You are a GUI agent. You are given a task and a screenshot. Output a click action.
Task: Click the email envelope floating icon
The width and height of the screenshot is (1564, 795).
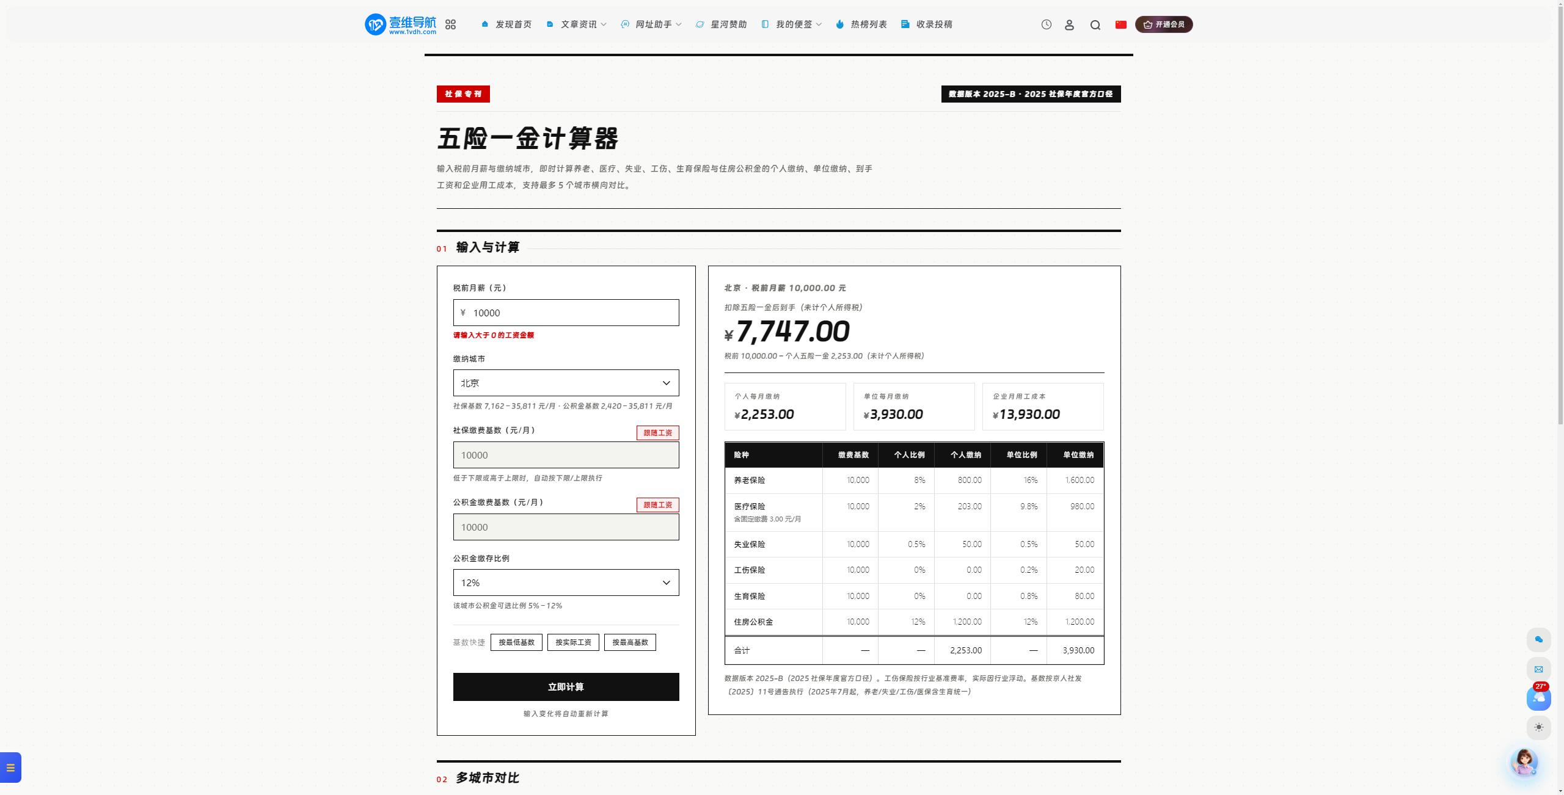(x=1539, y=669)
